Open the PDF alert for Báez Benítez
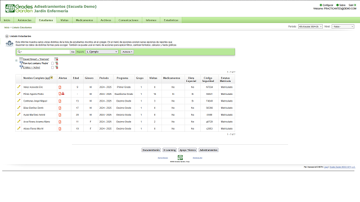This screenshot has width=360, height=202. tap(60, 108)
